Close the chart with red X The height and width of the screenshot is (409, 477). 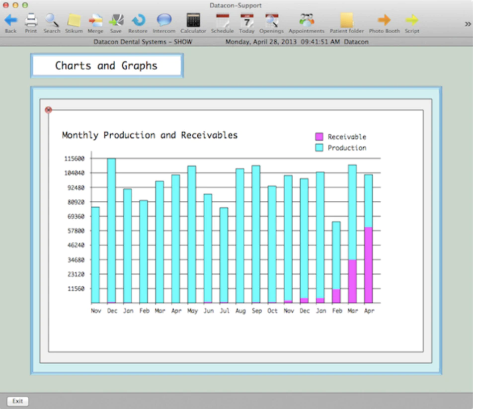click(x=48, y=110)
